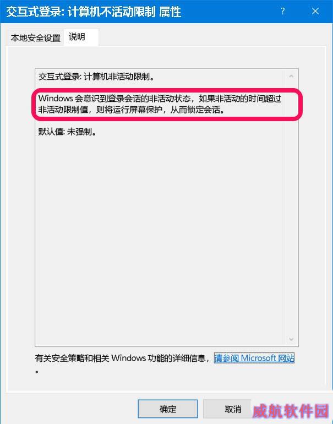The image size is (333, 424).
Task: Click the 威航软件园 watermark logo
Action: (x=291, y=411)
